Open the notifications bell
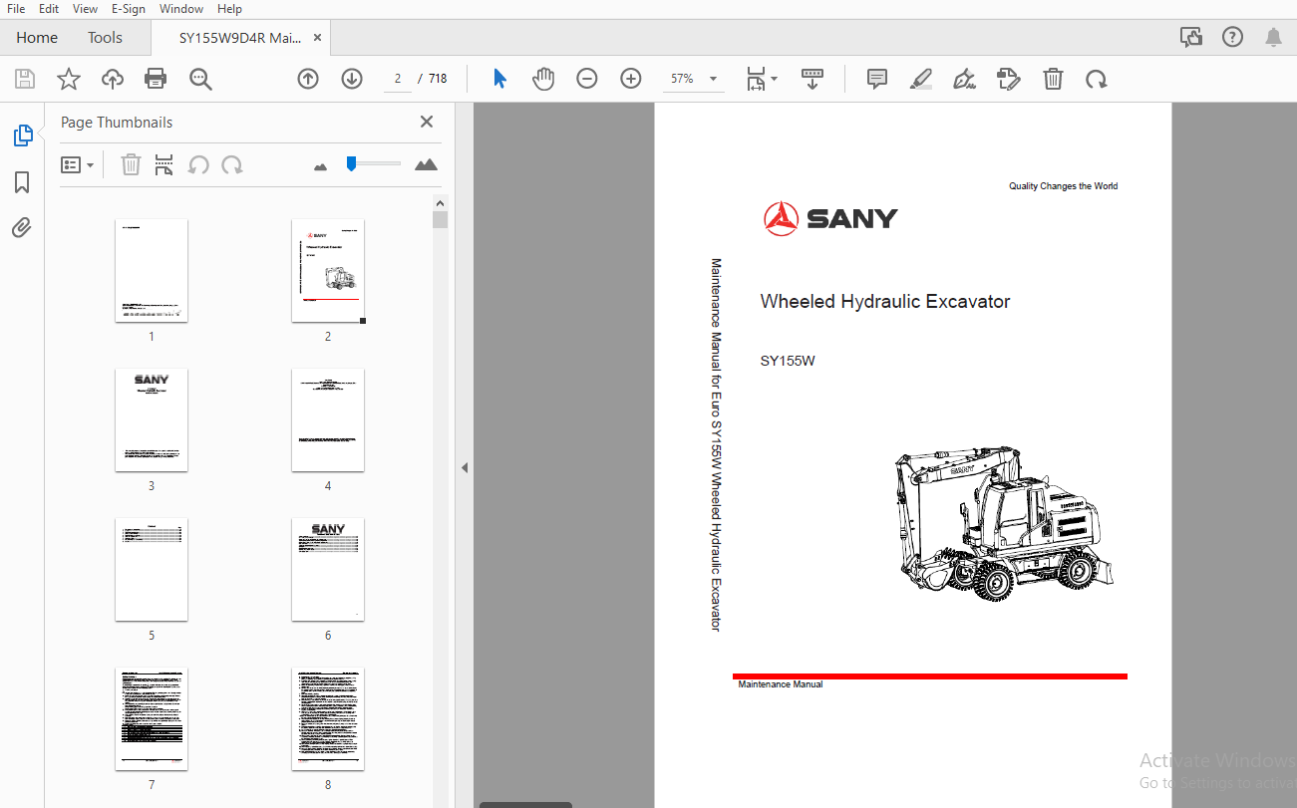This screenshot has height=808, width=1297. click(x=1274, y=37)
